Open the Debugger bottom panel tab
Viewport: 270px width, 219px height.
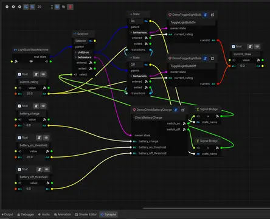tap(26, 214)
